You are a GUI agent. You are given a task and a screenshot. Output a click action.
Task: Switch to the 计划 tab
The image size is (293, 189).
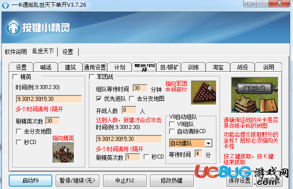119,67
